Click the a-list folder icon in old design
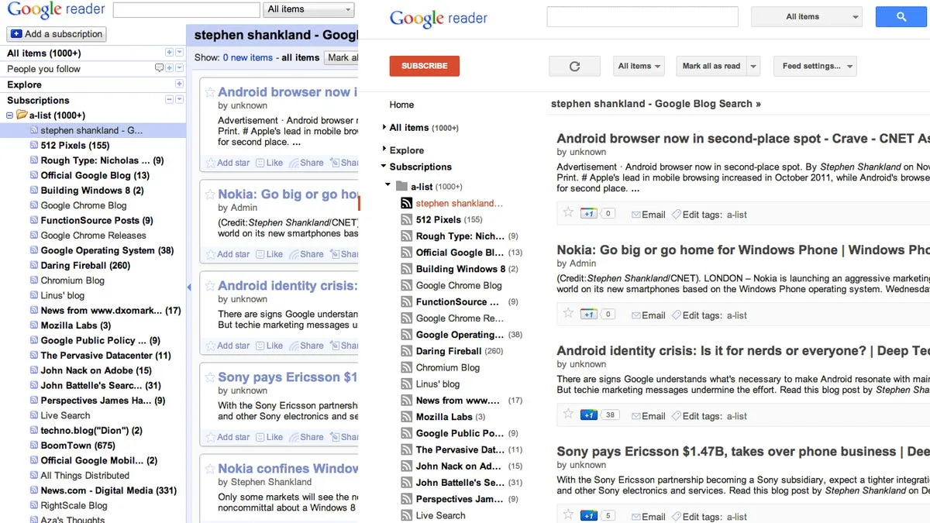The image size is (930, 523). (22, 115)
